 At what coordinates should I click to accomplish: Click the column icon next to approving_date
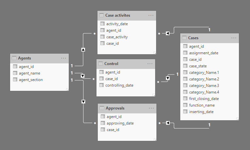[x=103, y=123]
